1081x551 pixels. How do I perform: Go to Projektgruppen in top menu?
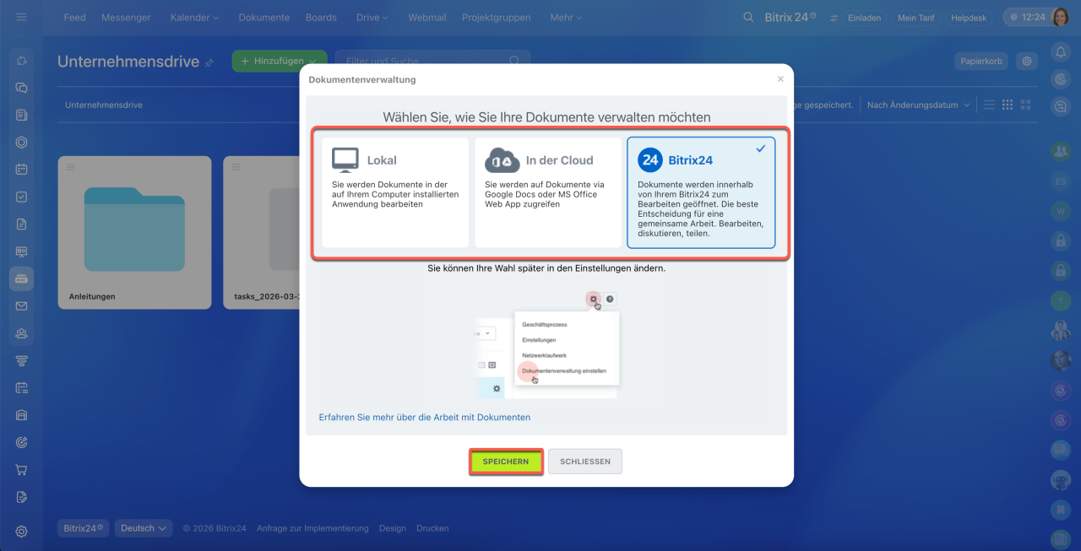(x=497, y=18)
